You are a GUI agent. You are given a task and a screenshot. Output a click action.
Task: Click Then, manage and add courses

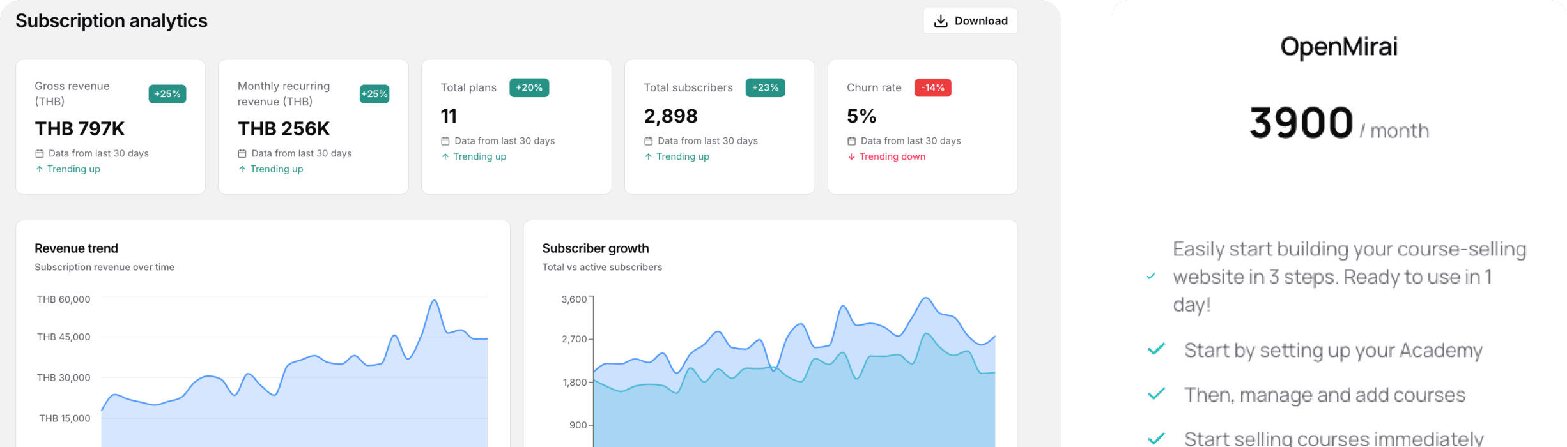point(1325,395)
